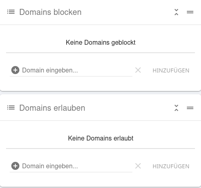Collapse the Domains blocken card

[176, 12]
